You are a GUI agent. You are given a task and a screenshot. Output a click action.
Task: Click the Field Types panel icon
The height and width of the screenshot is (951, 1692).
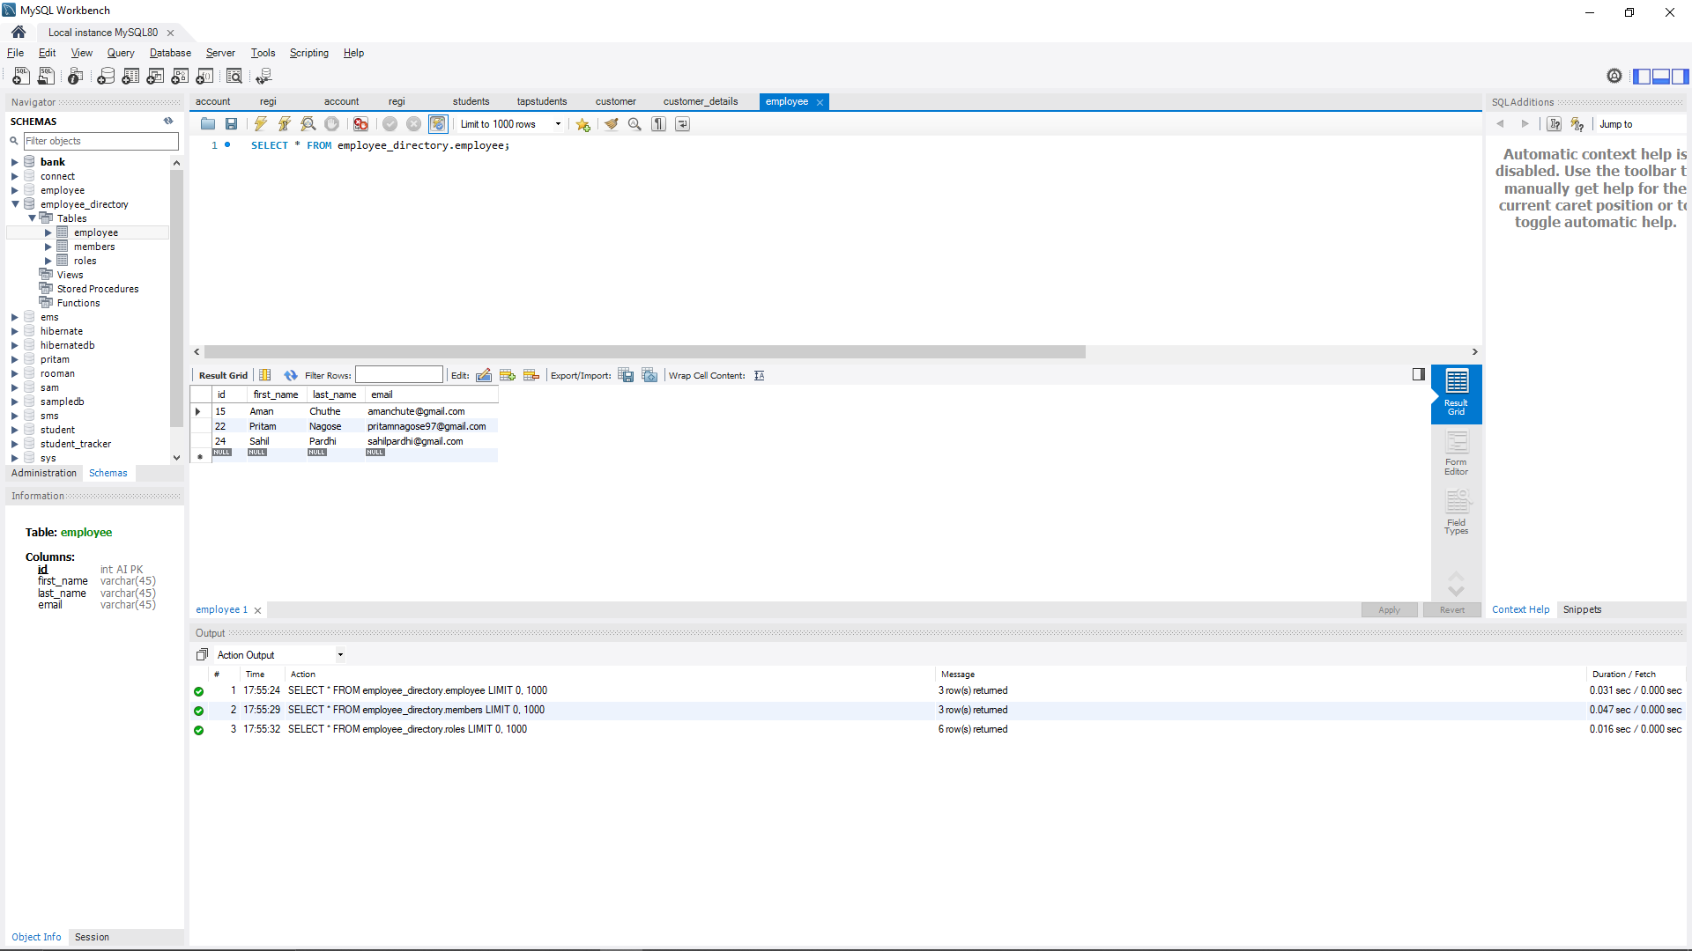1456,510
